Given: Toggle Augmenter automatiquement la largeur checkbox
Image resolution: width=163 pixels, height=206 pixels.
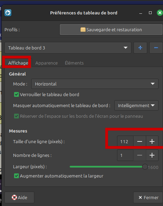Looking at the screenshot, I should pos(16,176).
